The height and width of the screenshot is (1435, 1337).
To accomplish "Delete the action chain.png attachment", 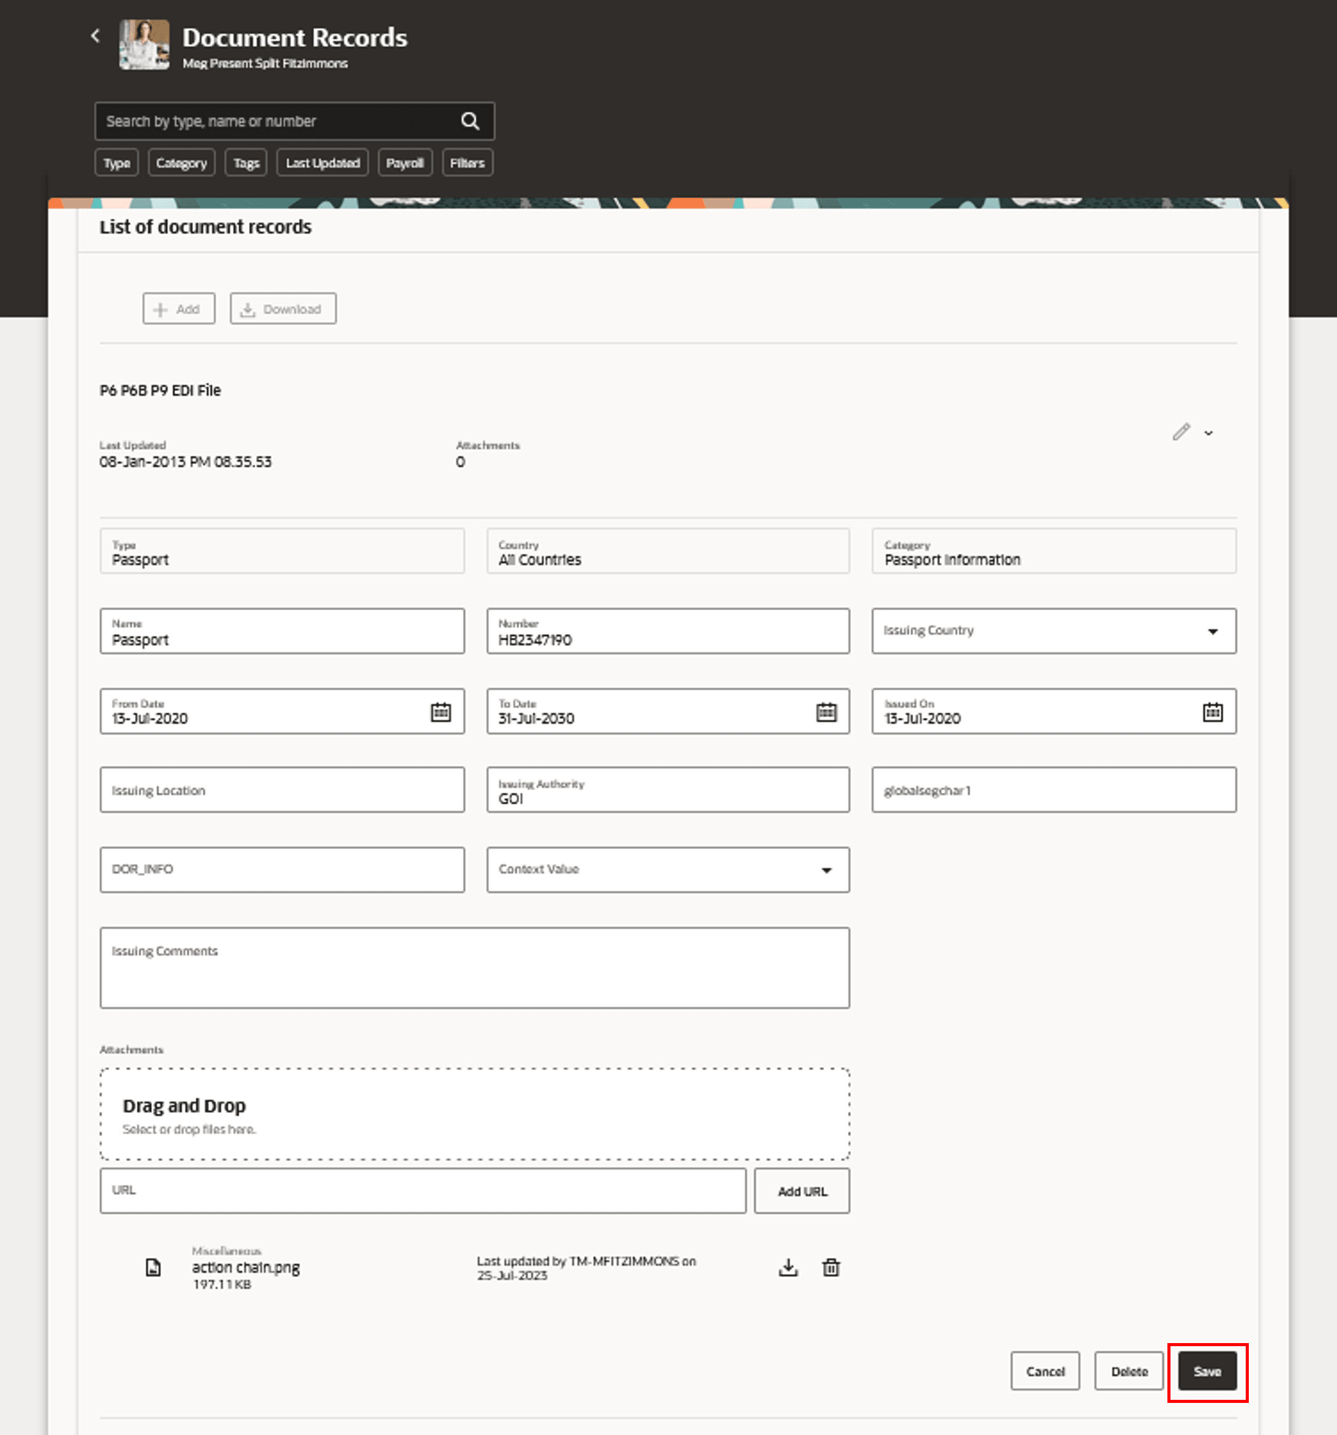I will [x=831, y=1268].
